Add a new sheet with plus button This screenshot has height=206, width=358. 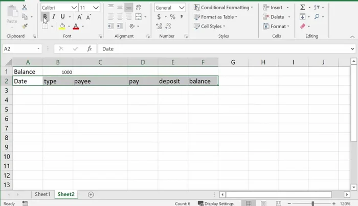pyautogui.click(x=91, y=194)
